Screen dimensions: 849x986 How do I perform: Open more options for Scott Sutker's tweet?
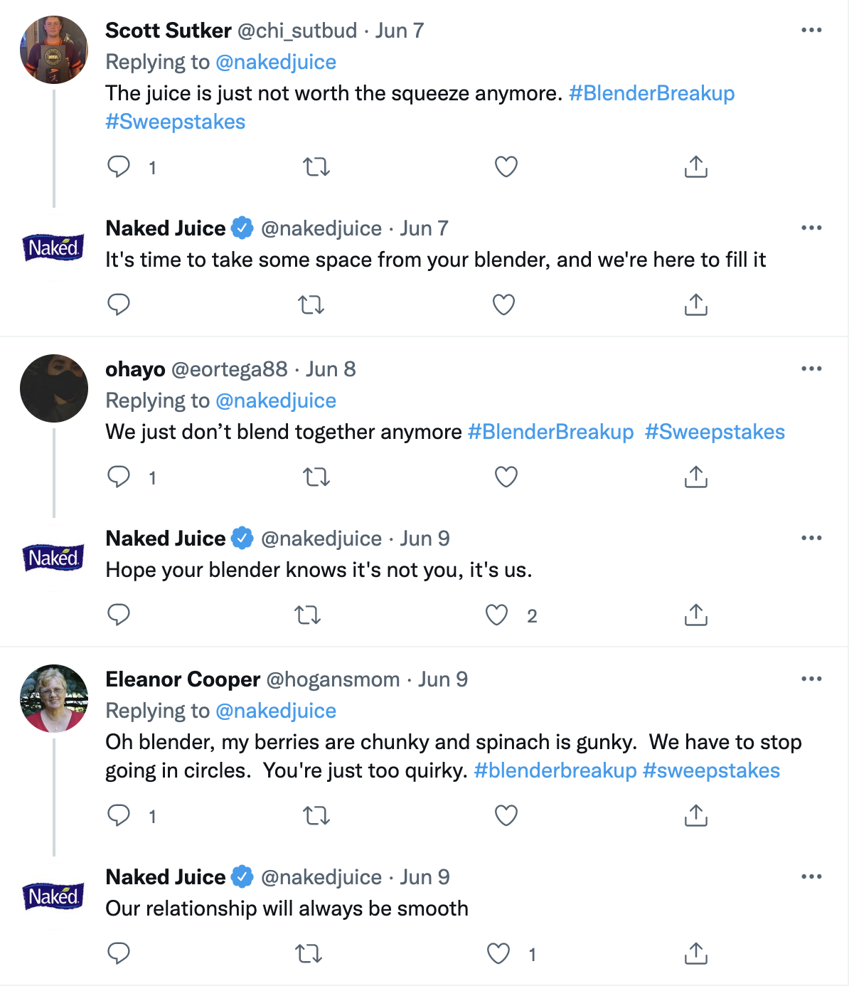point(811,30)
